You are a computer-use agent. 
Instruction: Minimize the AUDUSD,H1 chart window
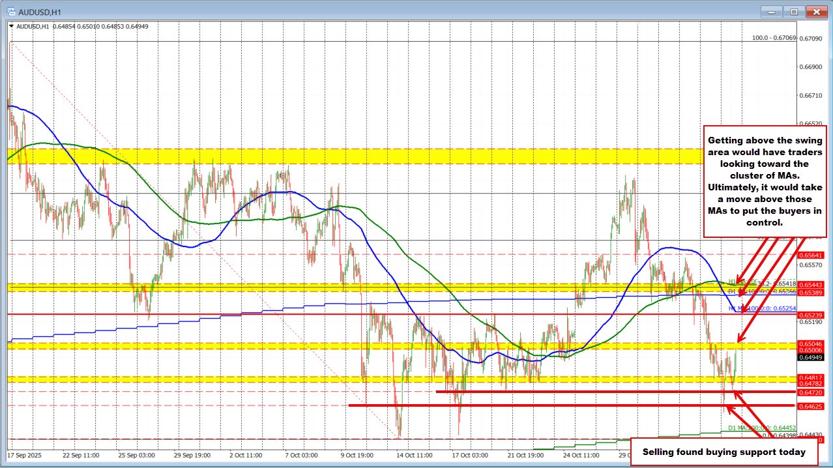pyautogui.click(x=771, y=11)
